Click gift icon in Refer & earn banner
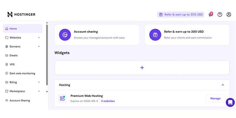This screenshot has height=118, width=236. pos(161,14)
